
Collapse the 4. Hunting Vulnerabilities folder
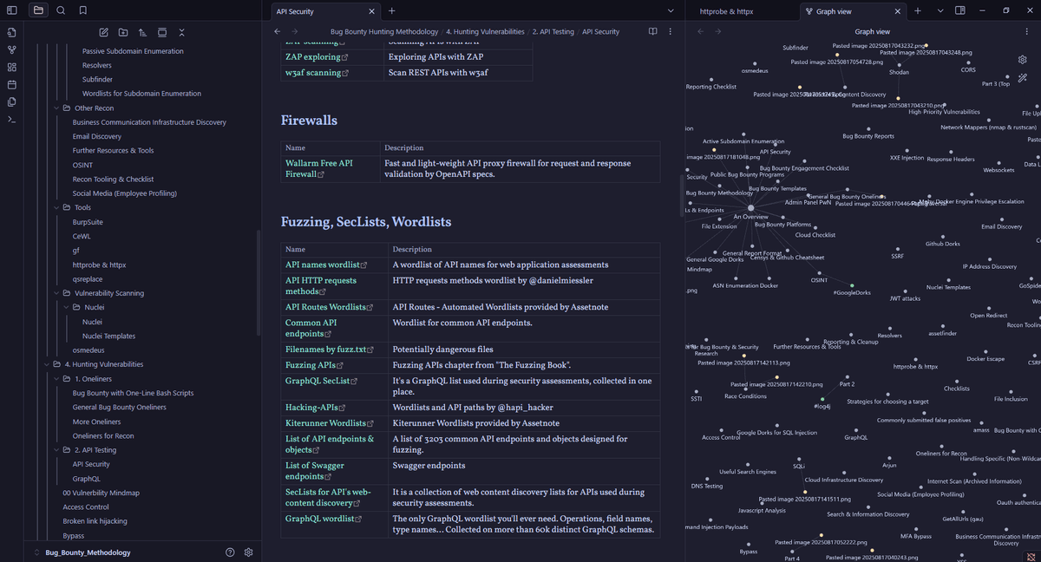tap(45, 364)
